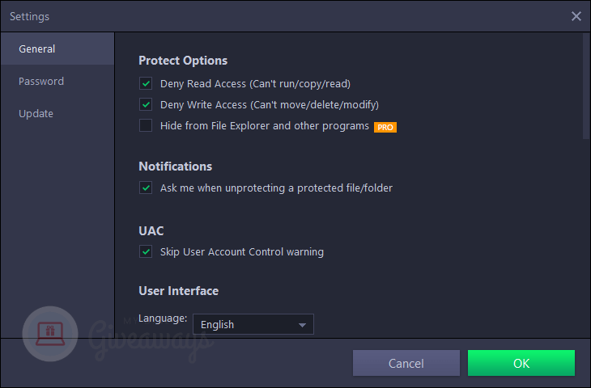Screen dimensions: 591x388
Task: Click the Hide from File Explorer label text
Action: (265, 125)
